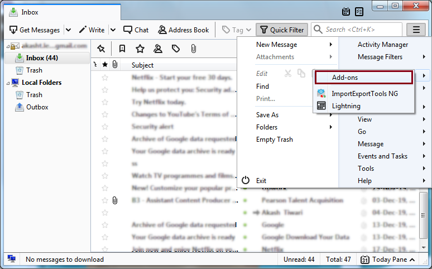Open the Write button dropdown arrow
The image size is (432, 269).
113,30
